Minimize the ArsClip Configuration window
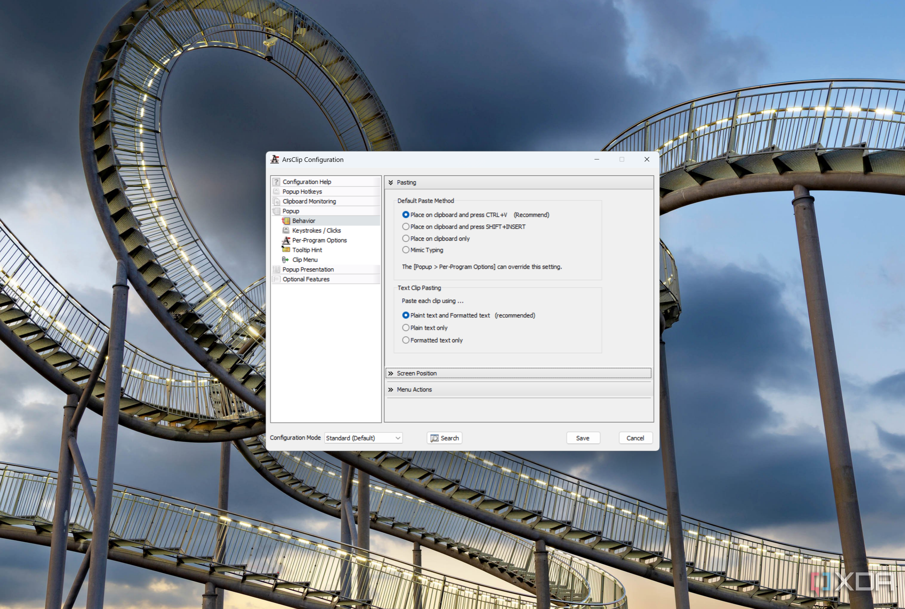Screen dimensions: 905x609 coord(597,159)
